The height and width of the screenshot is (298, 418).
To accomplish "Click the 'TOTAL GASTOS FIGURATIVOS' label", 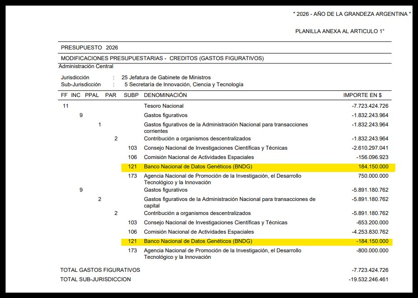I will click(100, 270).
